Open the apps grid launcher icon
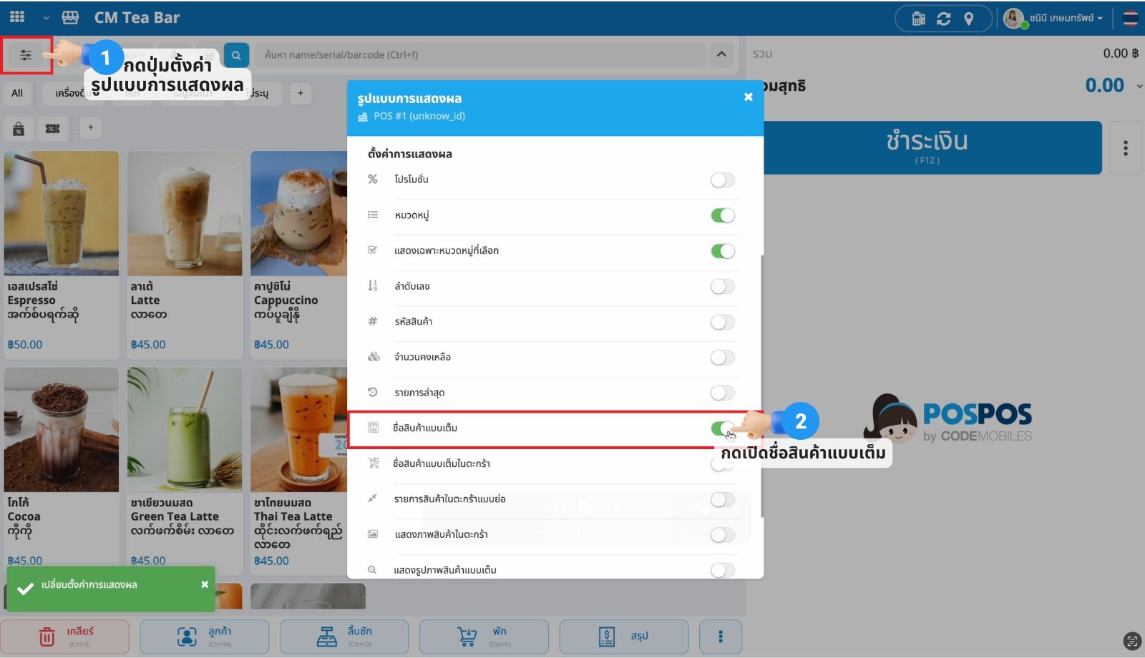The height and width of the screenshot is (658, 1145). (17, 17)
